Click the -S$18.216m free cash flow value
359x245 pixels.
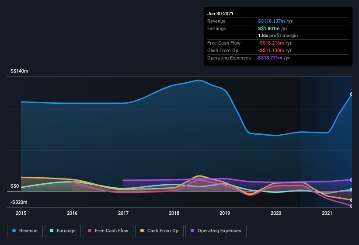coord(271,43)
